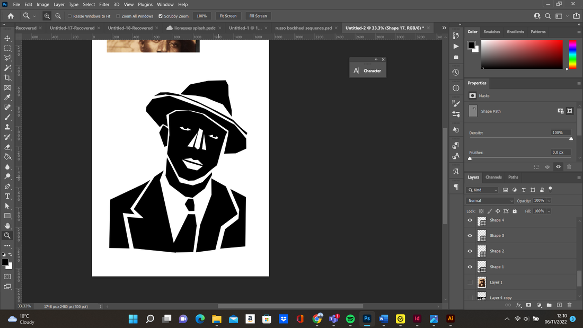Select the Rectangle shape tool
This screenshot has width=583, height=328.
click(7, 216)
